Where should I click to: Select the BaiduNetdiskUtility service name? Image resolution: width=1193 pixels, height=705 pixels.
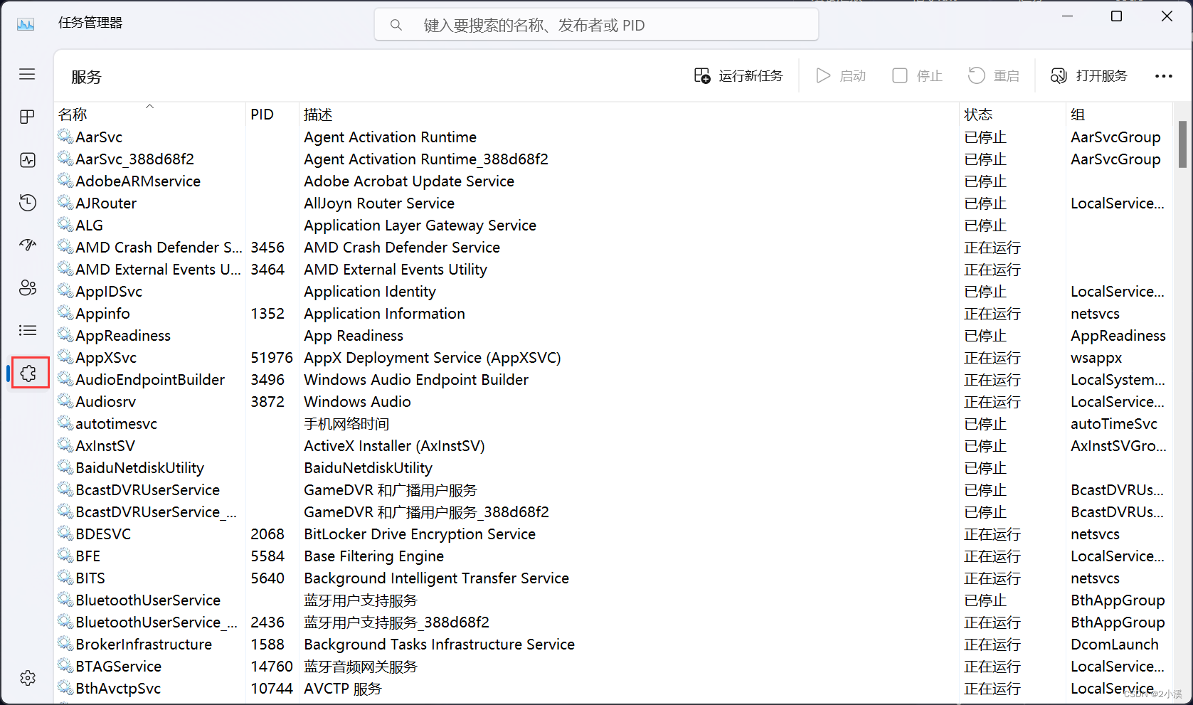point(140,468)
